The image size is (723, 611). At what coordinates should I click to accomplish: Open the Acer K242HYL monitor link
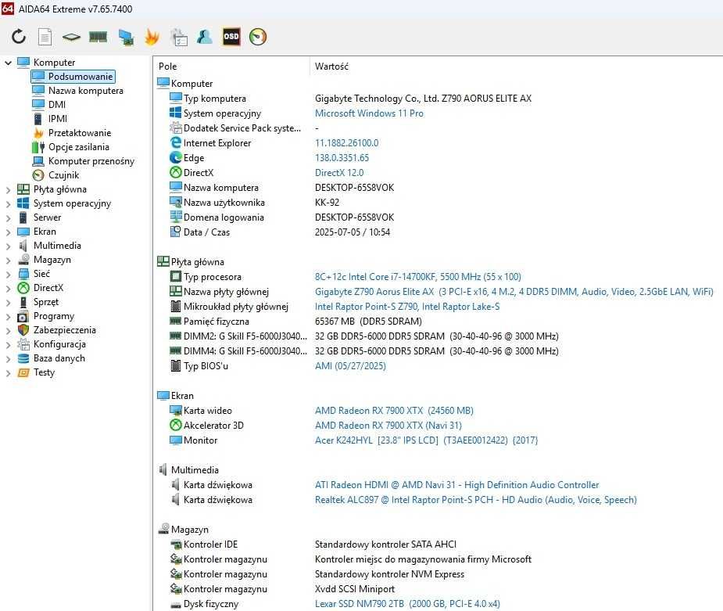coord(426,440)
